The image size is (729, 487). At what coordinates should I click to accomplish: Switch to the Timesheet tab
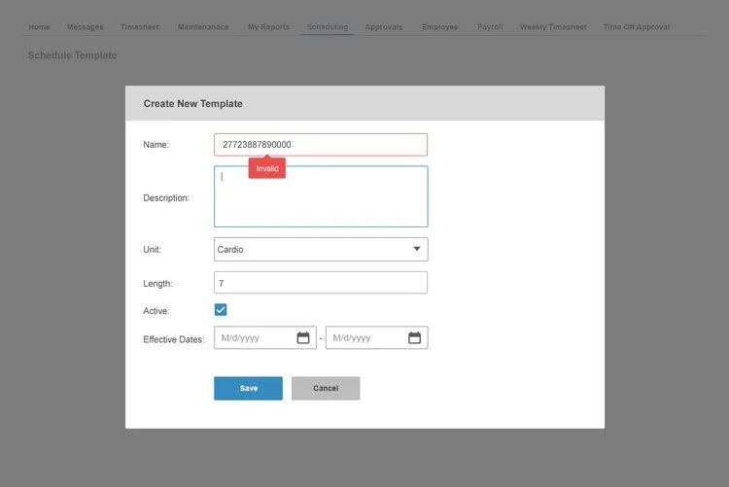[x=140, y=27]
